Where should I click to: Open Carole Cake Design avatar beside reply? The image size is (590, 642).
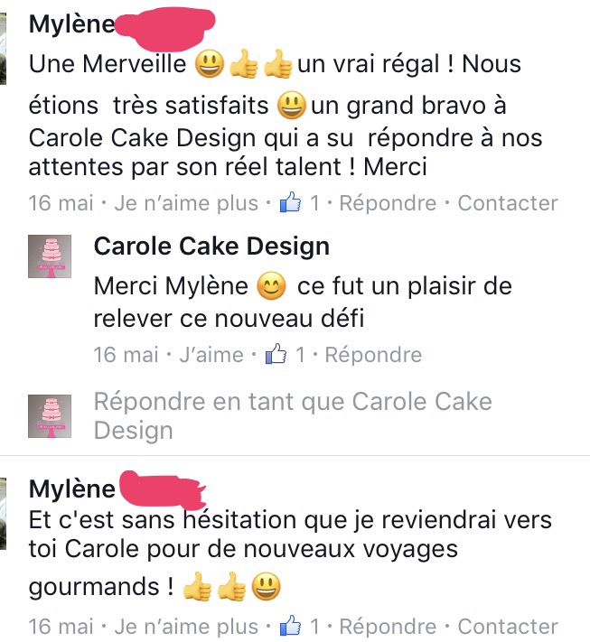coord(50,256)
